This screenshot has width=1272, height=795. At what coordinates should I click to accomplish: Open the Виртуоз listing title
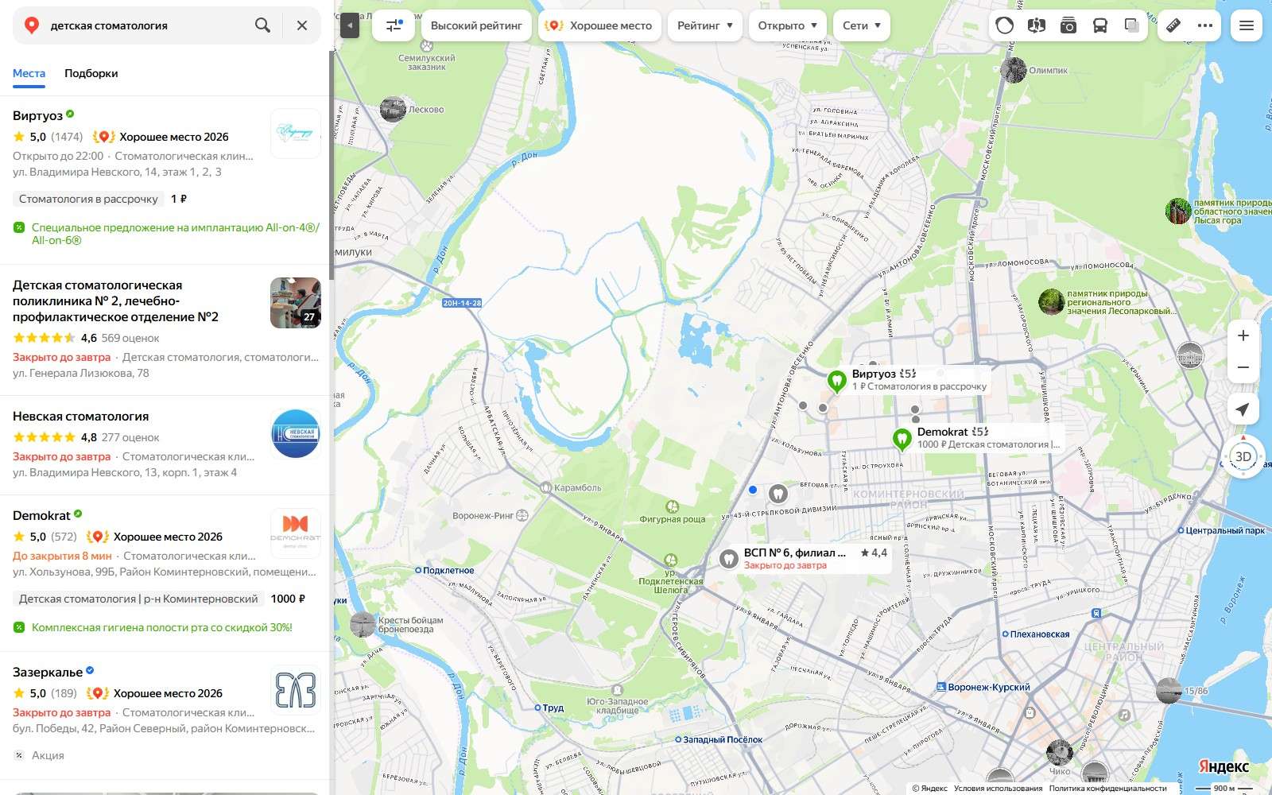coord(37,115)
